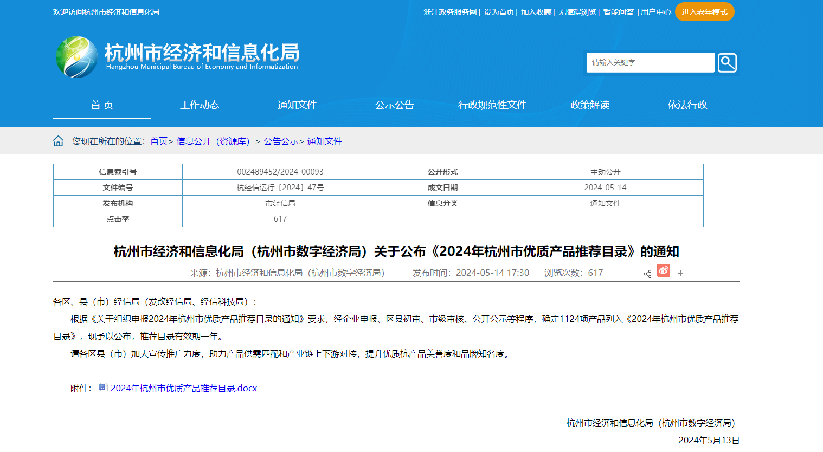This screenshot has height=452, width=823.
Task: Click the welcome text 欢迎访问杭州市经济和信息化局
Action: (106, 12)
